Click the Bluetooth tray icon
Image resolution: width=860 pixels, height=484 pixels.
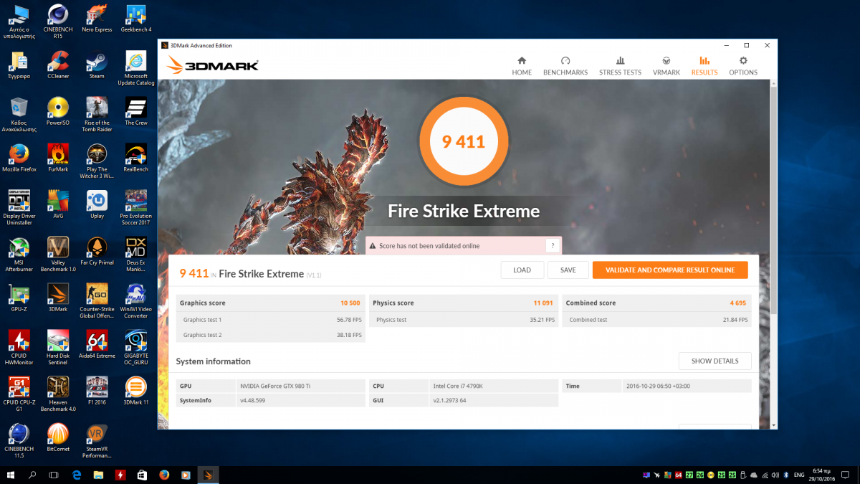click(786, 475)
